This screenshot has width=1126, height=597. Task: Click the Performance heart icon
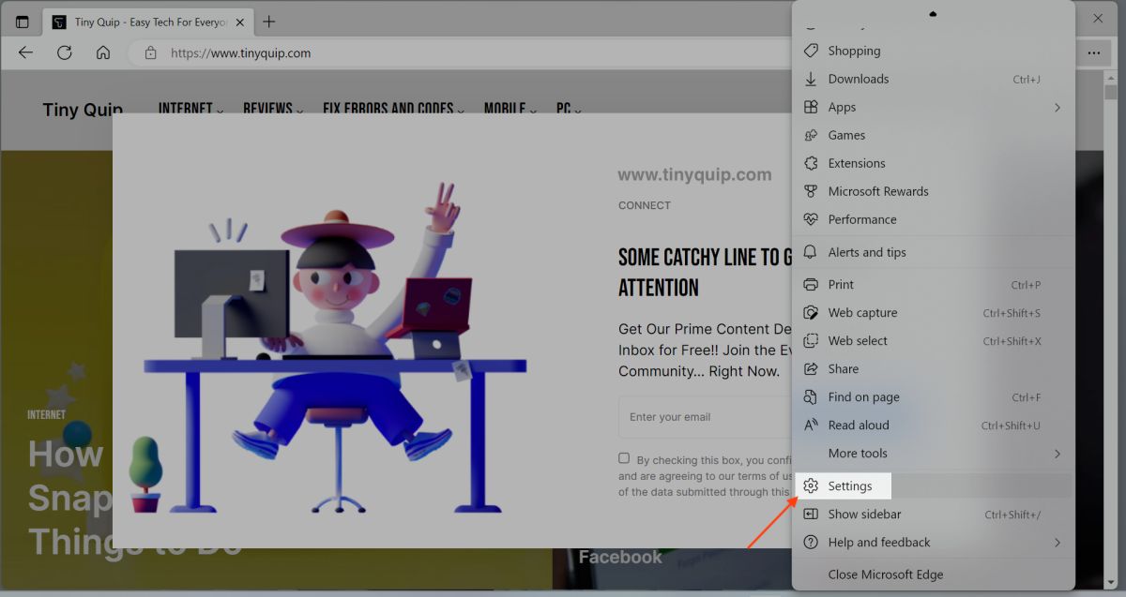point(810,219)
